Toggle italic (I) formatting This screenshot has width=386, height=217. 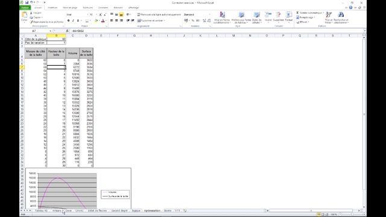point(73,20)
